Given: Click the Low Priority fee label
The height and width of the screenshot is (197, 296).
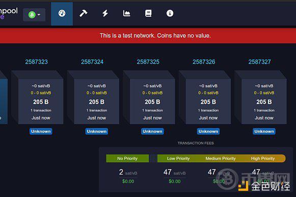Looking at the screenshot, I should pos(178,158).
